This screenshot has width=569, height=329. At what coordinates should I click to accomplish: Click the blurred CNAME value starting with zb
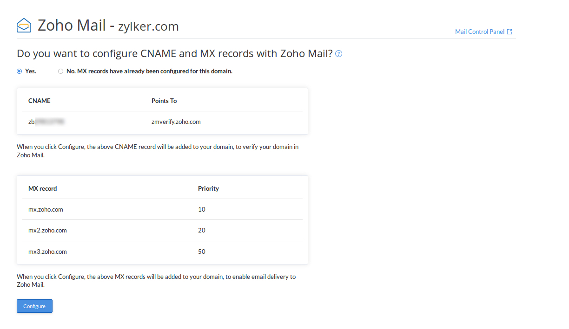click(x=46, y=122)
